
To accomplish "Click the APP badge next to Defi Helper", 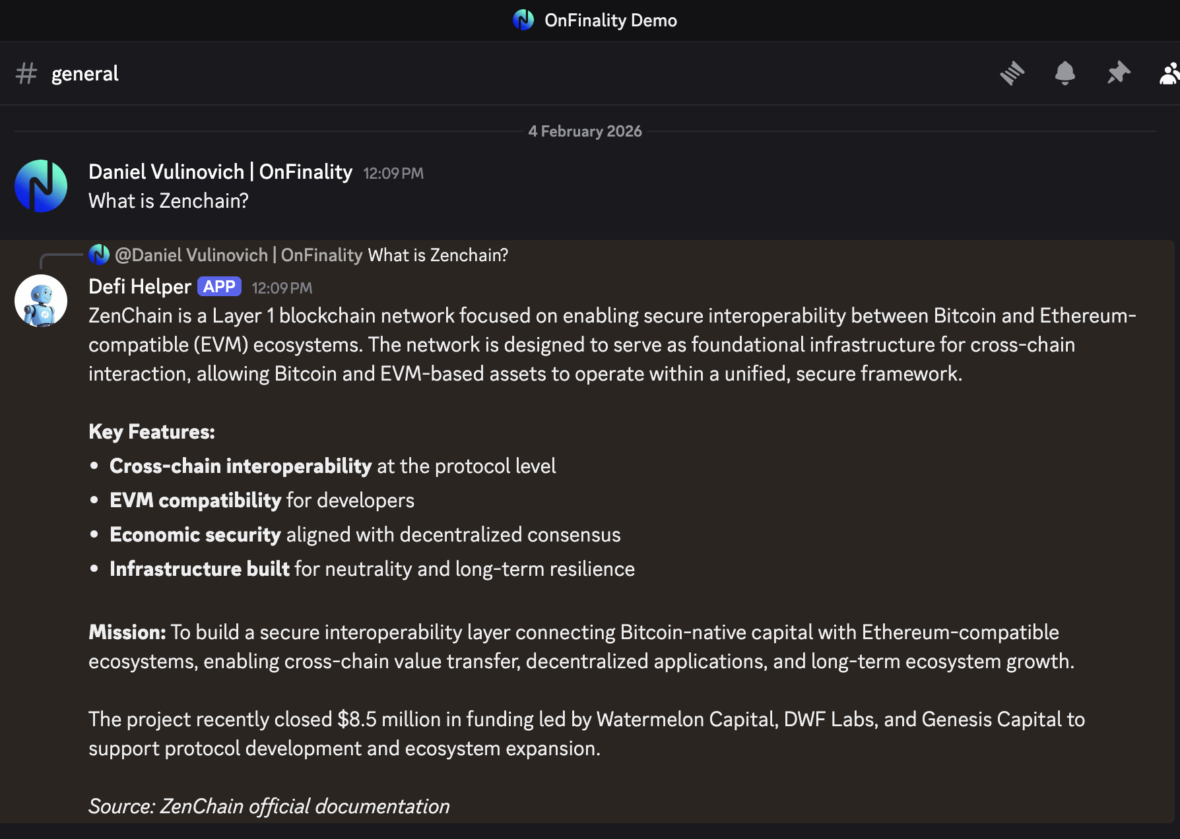I will 219,287.
